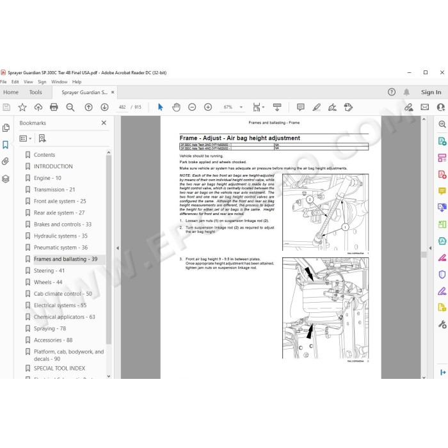The width and height of the screenshot is (448, 448).
Task: Collapse the left navigation pane arrow
Action: point(117,248)
